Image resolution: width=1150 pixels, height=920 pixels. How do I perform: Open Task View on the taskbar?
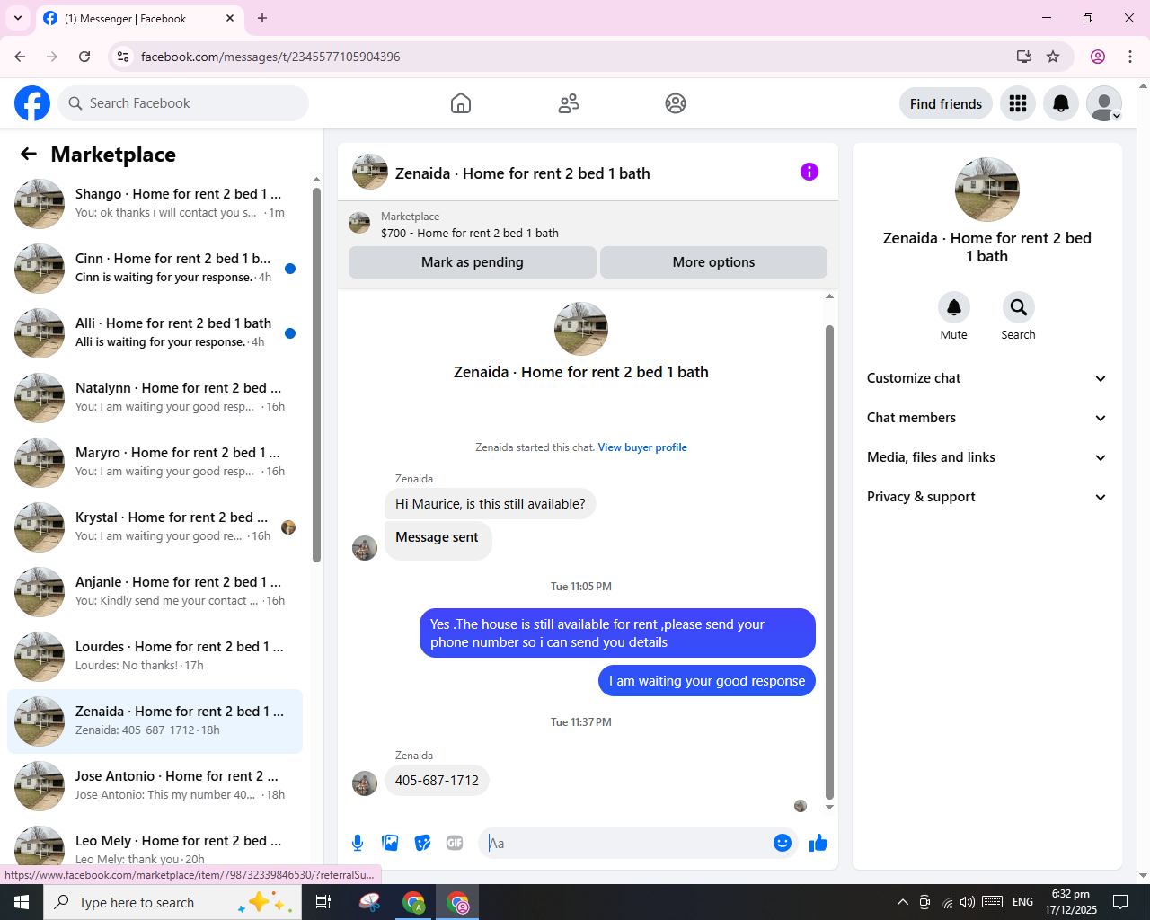323,902
